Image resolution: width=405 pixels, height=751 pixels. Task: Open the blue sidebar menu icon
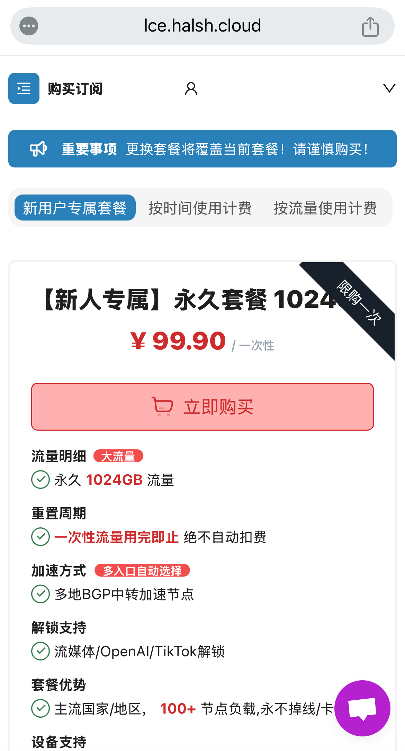coord(24,88)
